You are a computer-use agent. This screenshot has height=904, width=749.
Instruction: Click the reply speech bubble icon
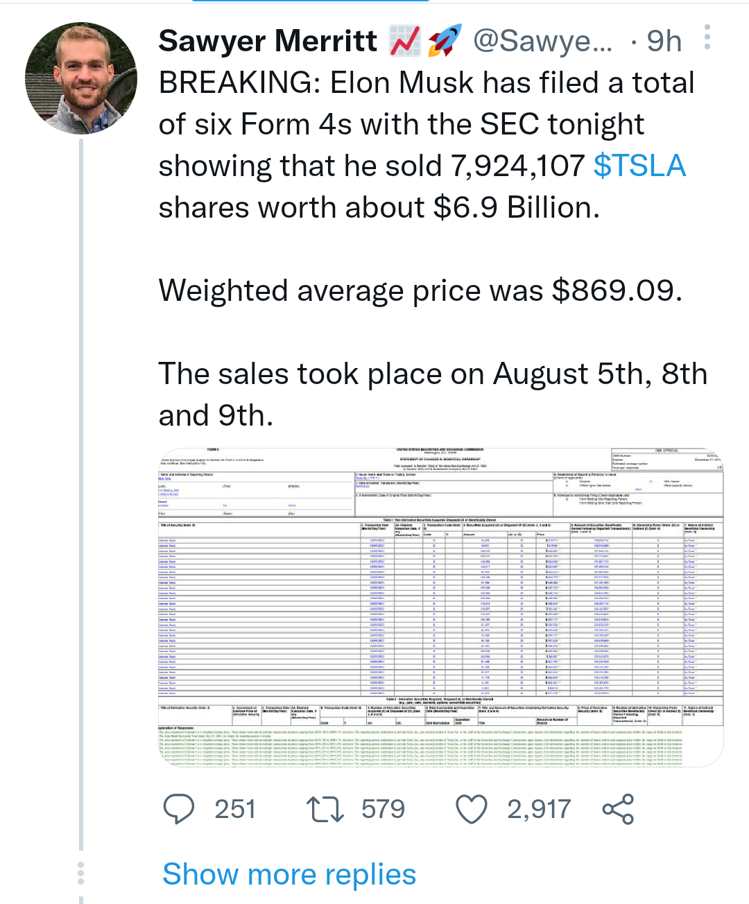pyautogui.click(x=179, y=809)
